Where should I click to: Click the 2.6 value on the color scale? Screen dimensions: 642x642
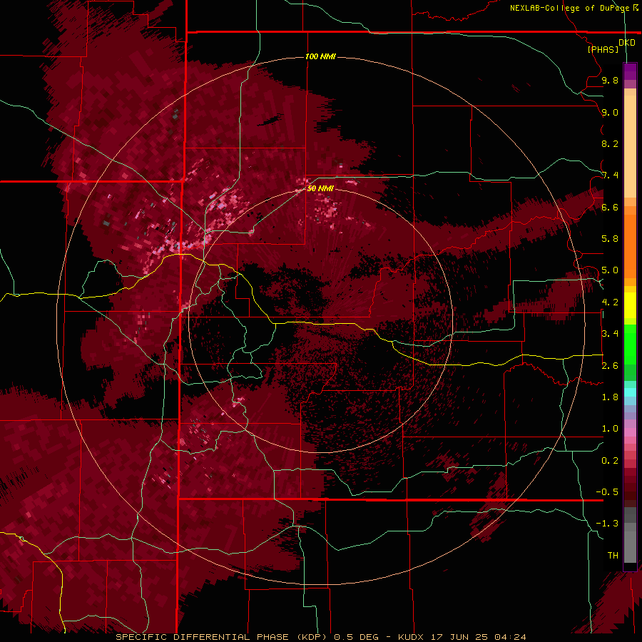click(610, 366)
